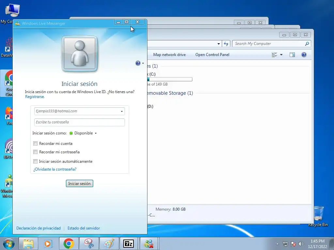Open 7-Zip from the taskbar

click(x=129, y=243)
